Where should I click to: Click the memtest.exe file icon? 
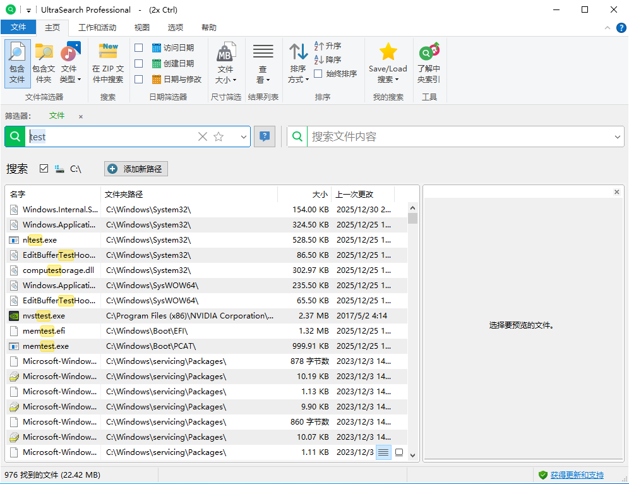coord(14,346)
